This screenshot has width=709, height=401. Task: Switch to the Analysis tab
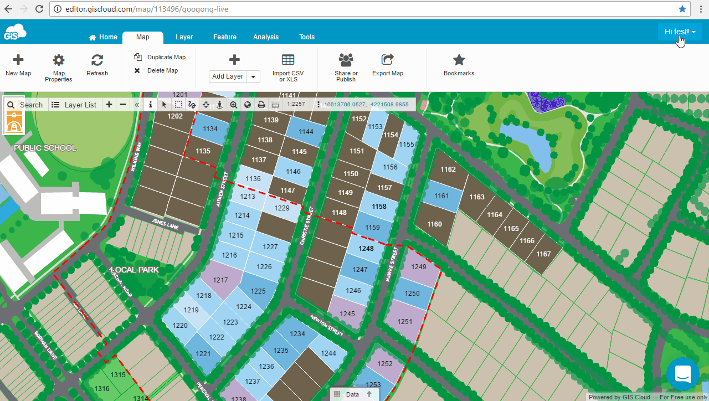click(266, 37)
